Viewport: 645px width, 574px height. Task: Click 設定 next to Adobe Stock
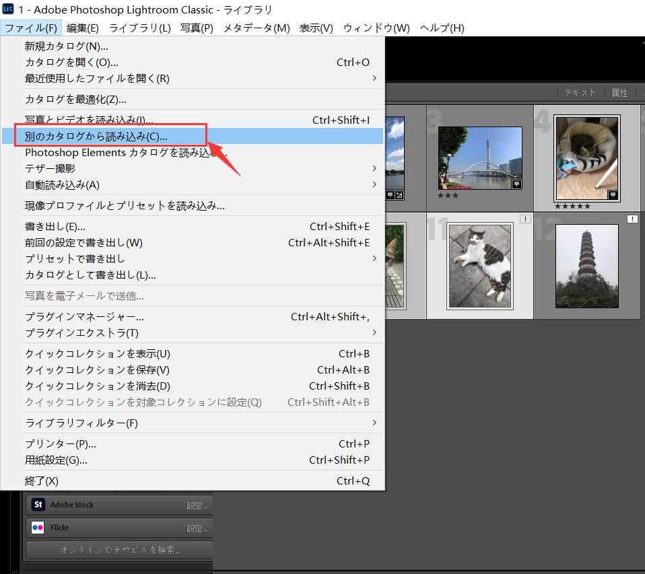[197, 505]
